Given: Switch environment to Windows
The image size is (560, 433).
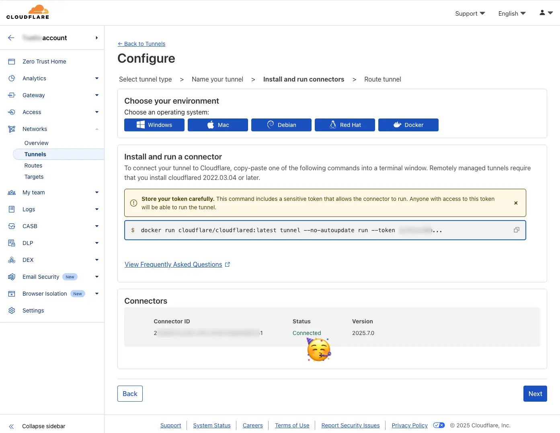Looking at the screenshot, I should point(154,125).
